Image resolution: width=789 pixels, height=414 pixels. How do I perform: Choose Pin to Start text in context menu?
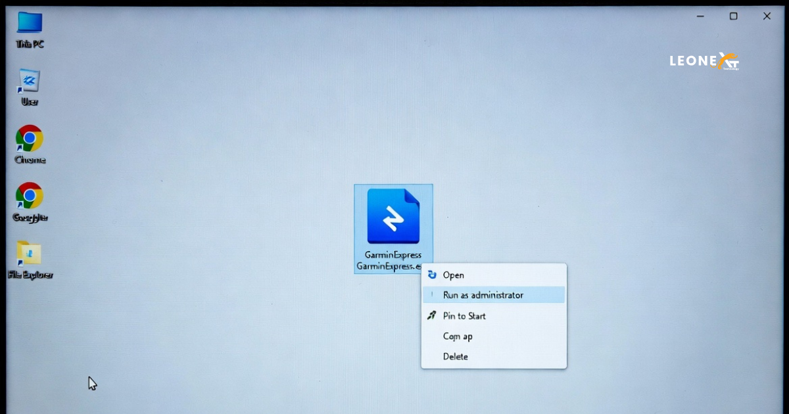point(464,316)
